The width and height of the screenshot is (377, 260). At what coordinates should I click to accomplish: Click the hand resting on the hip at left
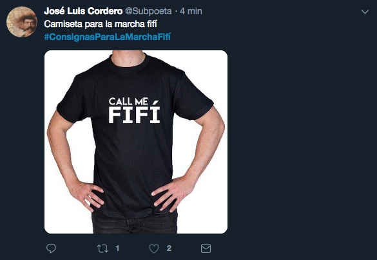85,194
